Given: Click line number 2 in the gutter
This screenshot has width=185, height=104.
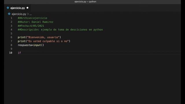Looking at the screenshot, I should 11,22.
